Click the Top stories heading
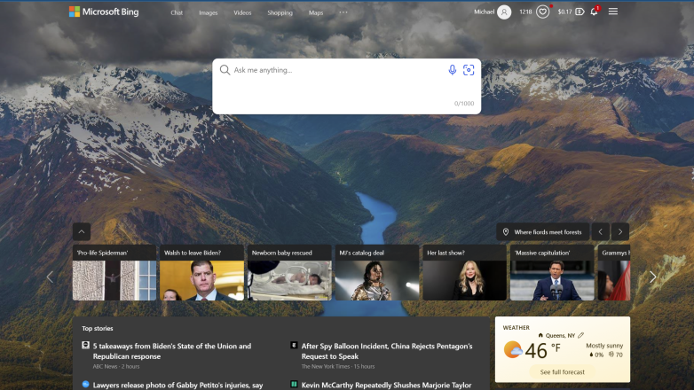 (x=98, y=329)
